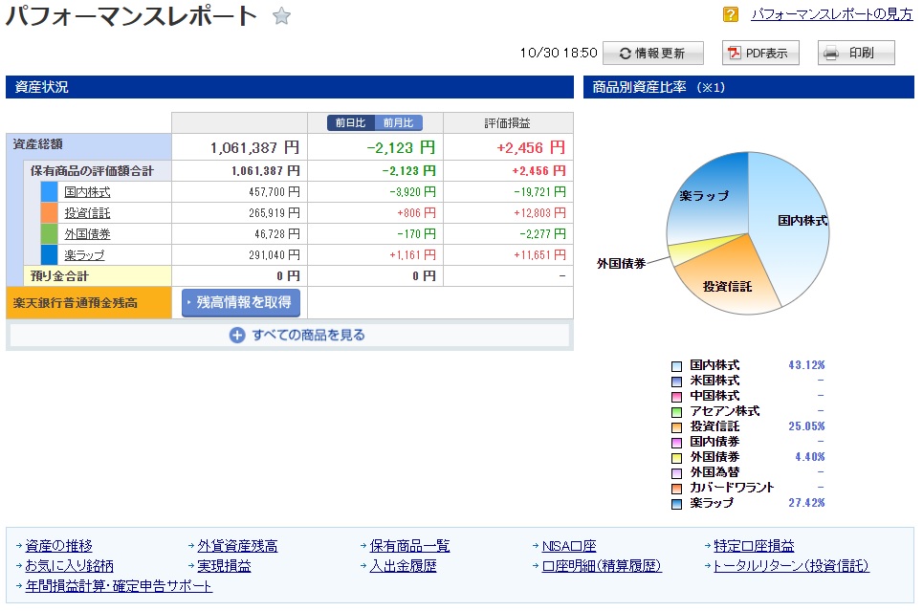Viewport: 923px width, 611px height.
Task: Open the 外貨資産残高 link
Action: (237, 546)
